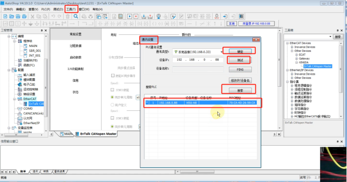The image size is (347, 182).
Task: Expand the Gateway node in toolbox
Action: tap(296, 59)
